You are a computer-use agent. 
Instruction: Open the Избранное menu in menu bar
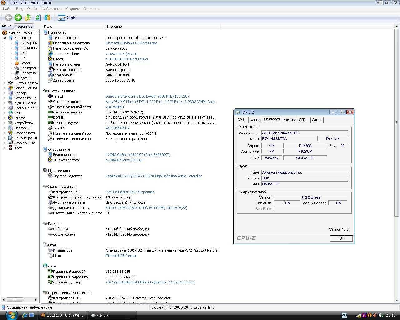pos(52,9)
